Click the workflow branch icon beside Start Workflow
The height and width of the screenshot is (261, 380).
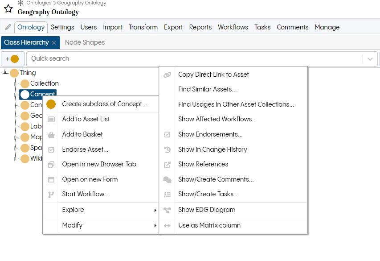[x=51, y=194]
